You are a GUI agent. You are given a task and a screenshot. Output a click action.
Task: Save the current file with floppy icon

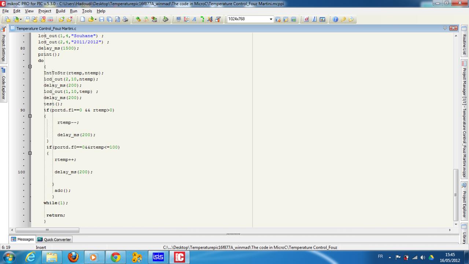point(102,19)
